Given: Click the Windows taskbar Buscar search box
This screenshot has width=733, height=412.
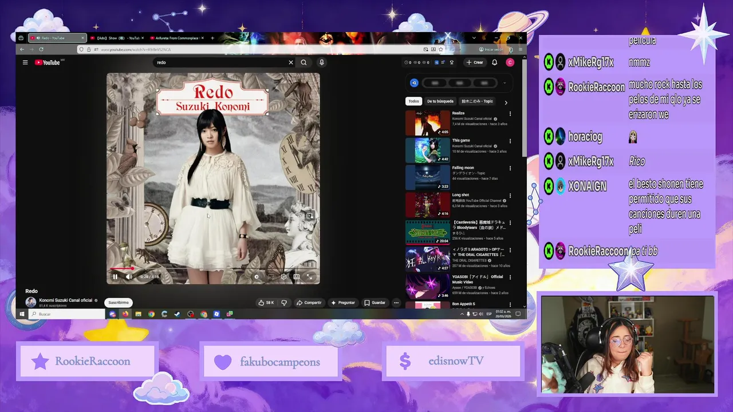Looking at the screenshot, I should tap(67, 314).
